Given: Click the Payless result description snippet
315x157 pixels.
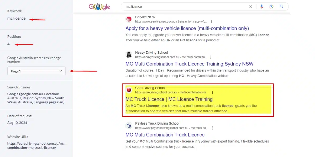Looking at the screenshot, I should pyautogui.click(x=197, y=144).
